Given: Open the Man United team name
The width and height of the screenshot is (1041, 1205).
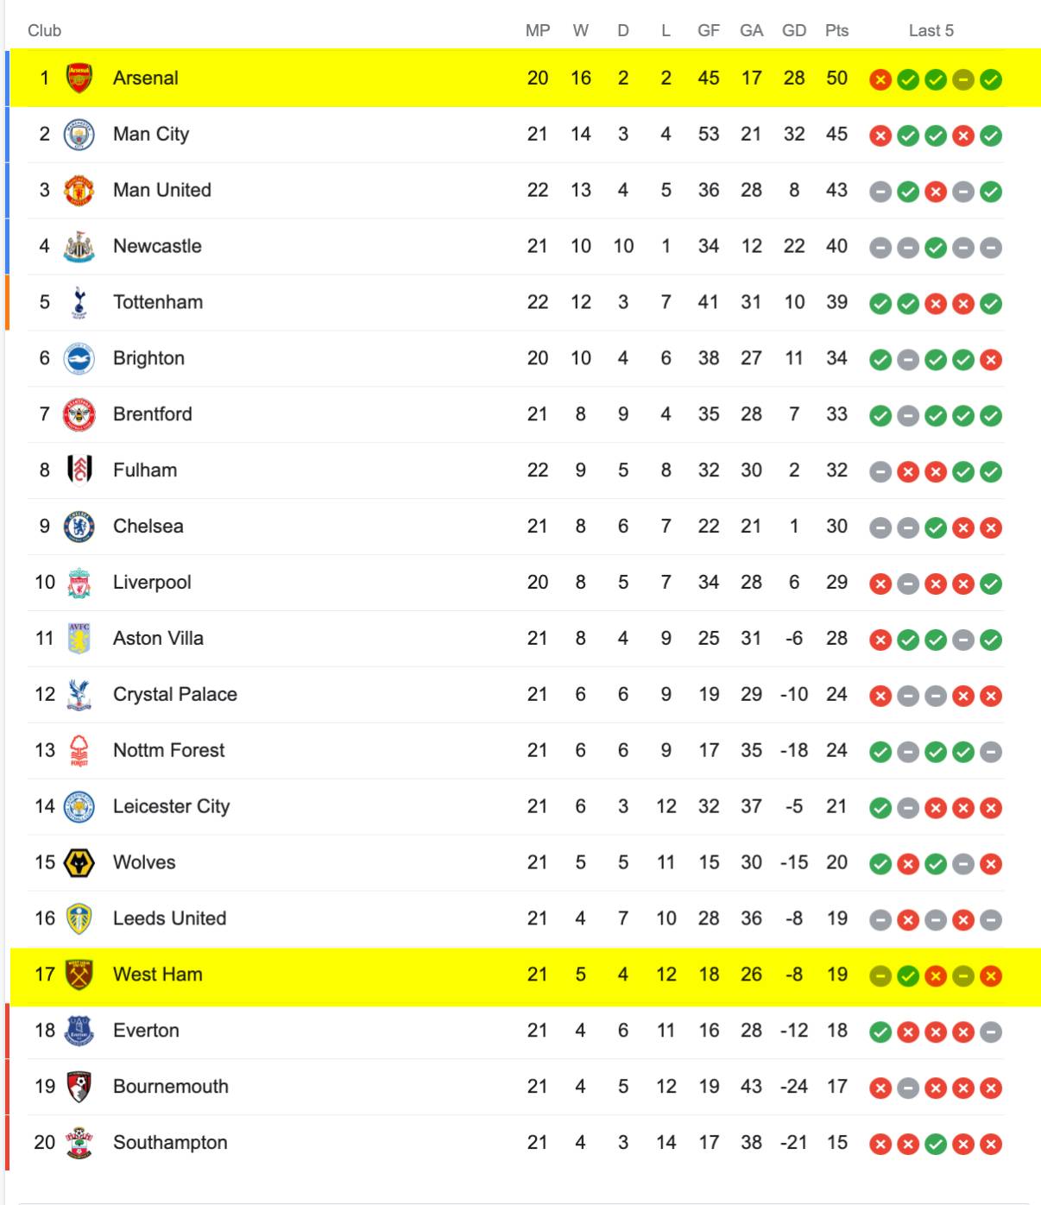Looking at the screenshot, I should coord(162,190).
